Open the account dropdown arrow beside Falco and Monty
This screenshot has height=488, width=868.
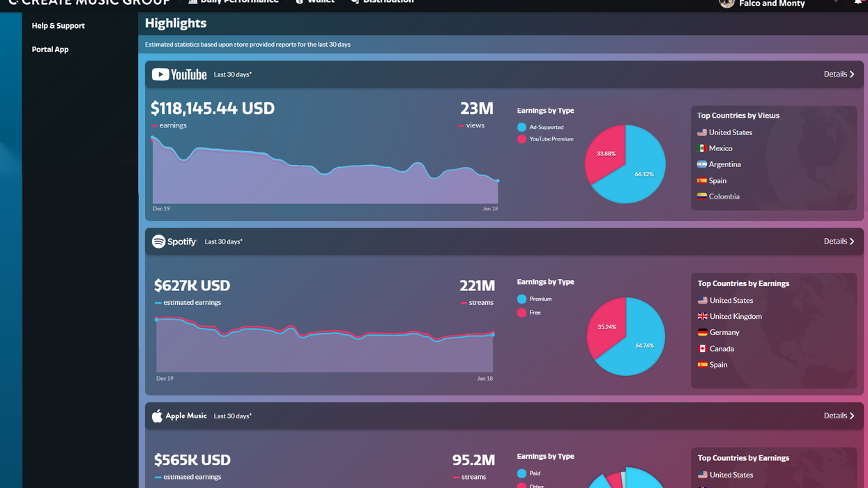[x=836, y=2]
